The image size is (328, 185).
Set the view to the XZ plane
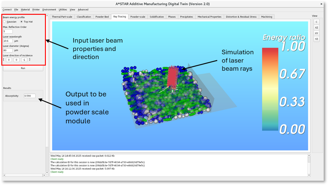pyautogui.click(x=316, y=28)
